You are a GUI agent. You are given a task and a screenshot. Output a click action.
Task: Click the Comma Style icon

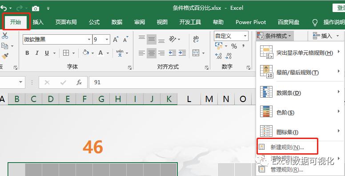(x=243, y=46)
